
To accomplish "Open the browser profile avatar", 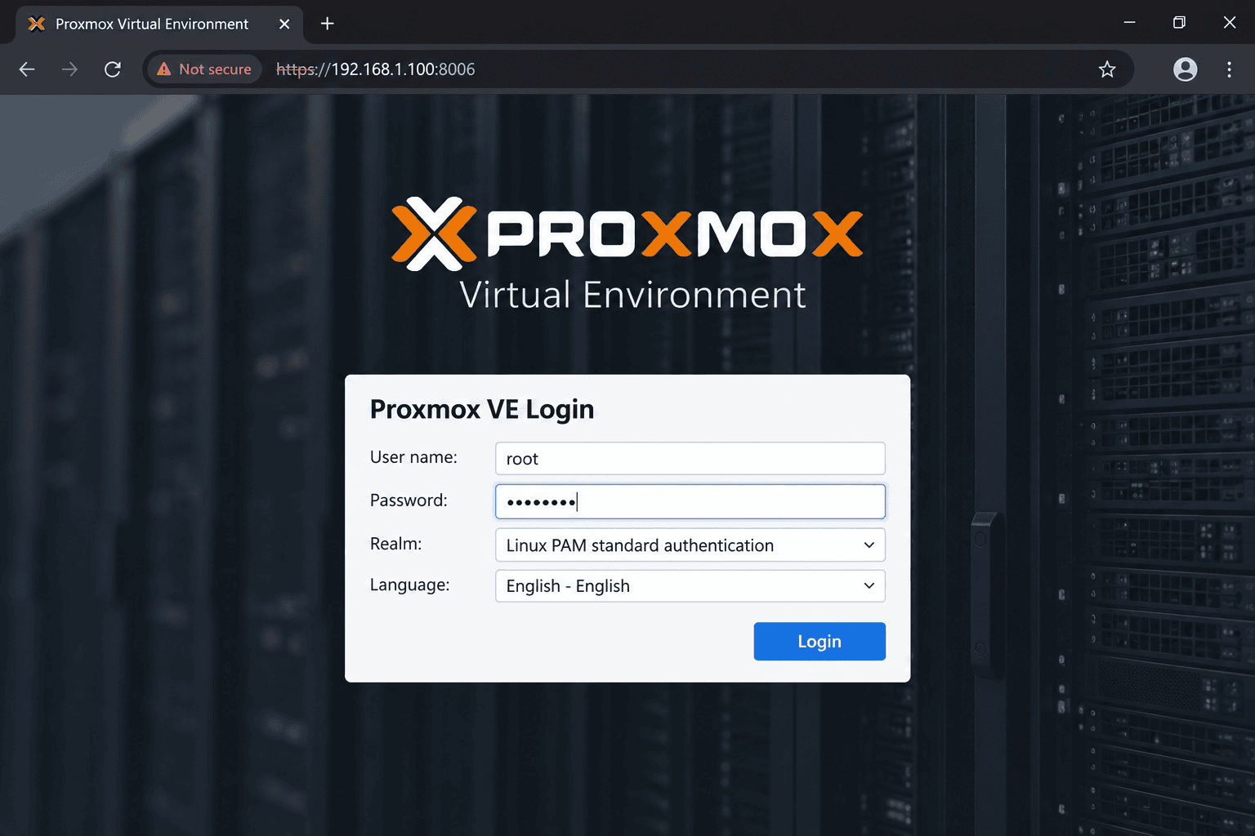I will tap(1185, 69).
